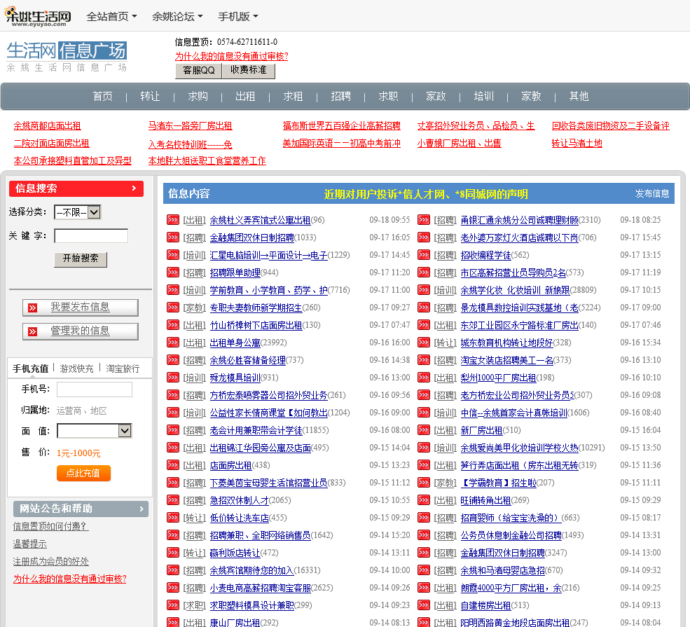
Task: Expand the 全站首页 top menu
Action: tap(112, 17)
